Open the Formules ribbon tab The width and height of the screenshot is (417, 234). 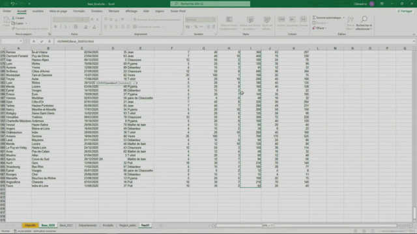point(79,11)
